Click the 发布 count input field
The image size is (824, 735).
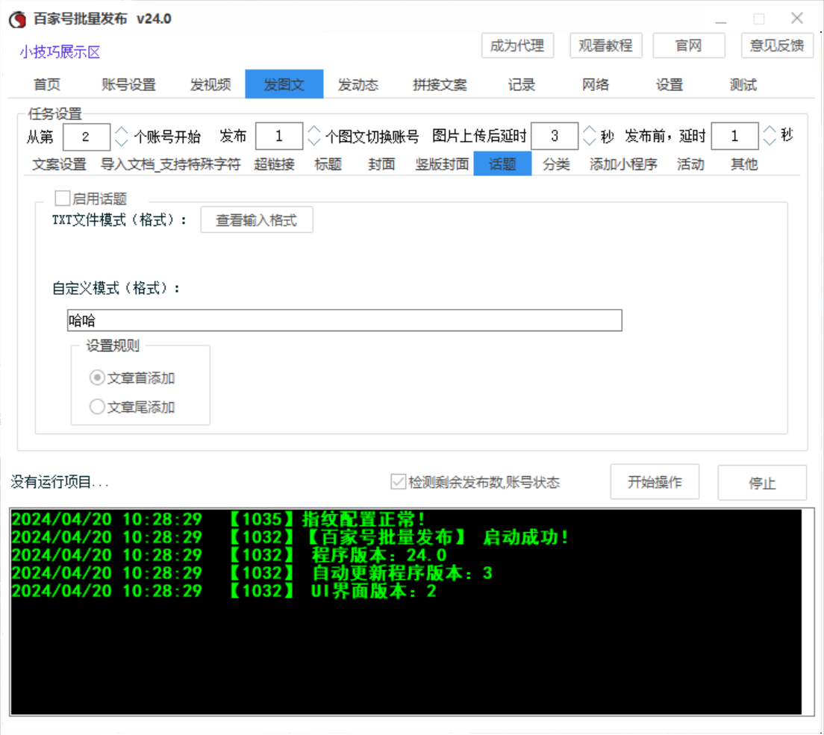pos(279,136)
